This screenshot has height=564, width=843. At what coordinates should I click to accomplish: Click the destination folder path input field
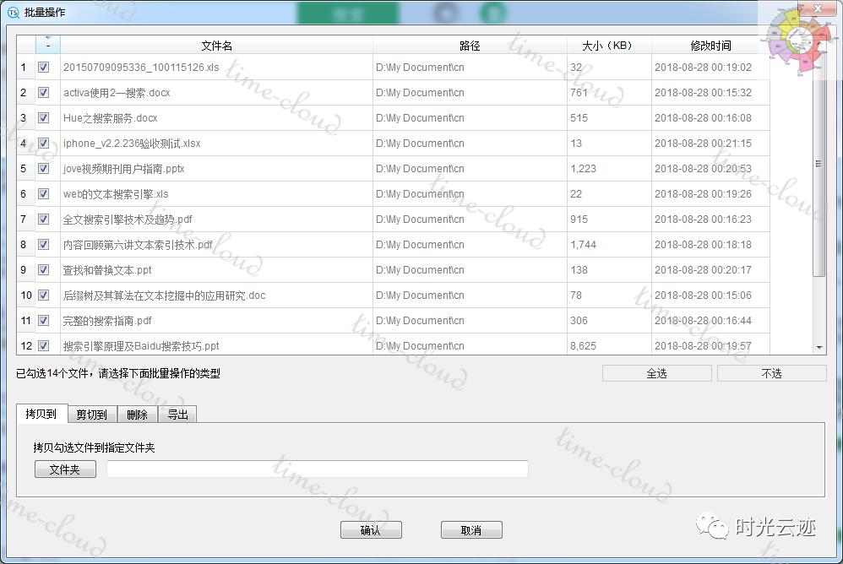317,469
